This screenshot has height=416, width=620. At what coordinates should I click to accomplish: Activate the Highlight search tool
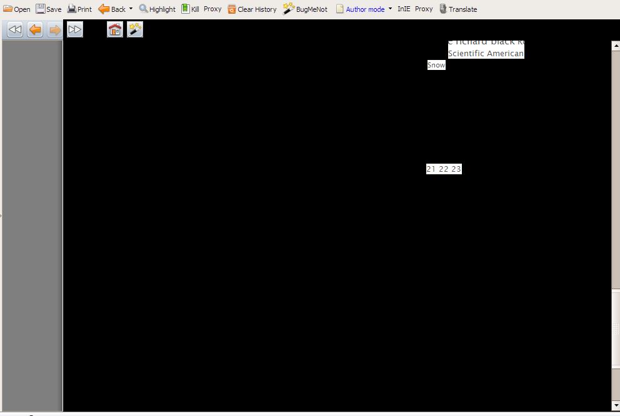[x=157, y=9]
